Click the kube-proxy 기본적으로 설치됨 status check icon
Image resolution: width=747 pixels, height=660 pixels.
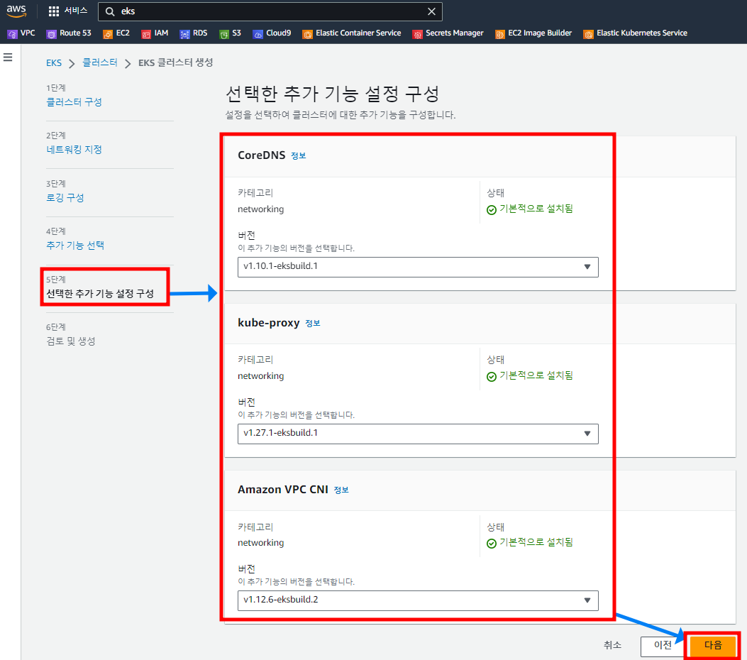491,376
